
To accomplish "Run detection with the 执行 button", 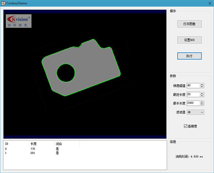I will (189, 56).
